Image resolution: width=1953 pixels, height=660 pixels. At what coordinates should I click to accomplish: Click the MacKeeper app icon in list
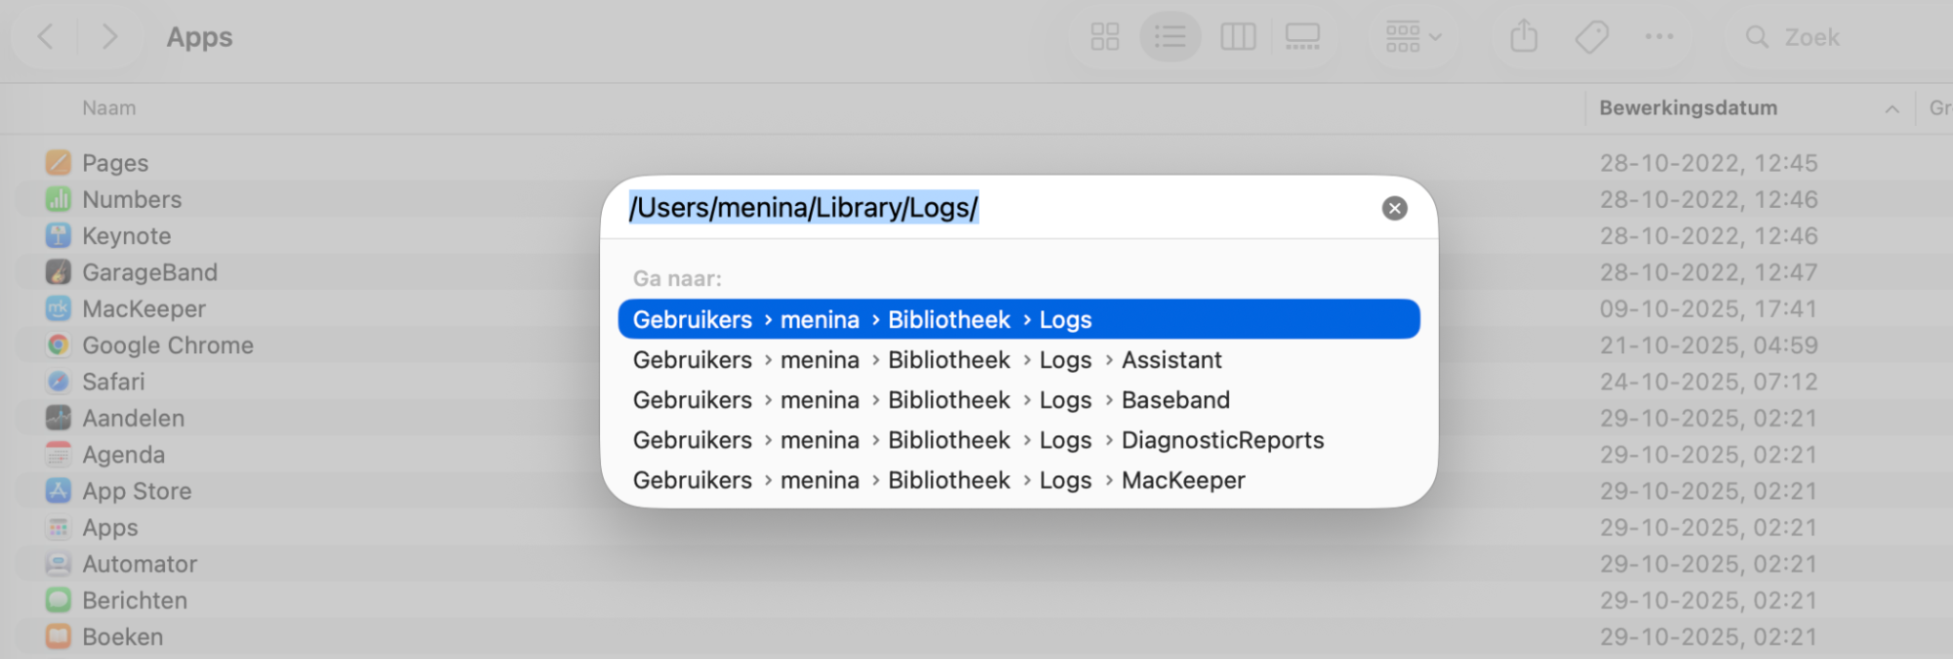(59, 309)
